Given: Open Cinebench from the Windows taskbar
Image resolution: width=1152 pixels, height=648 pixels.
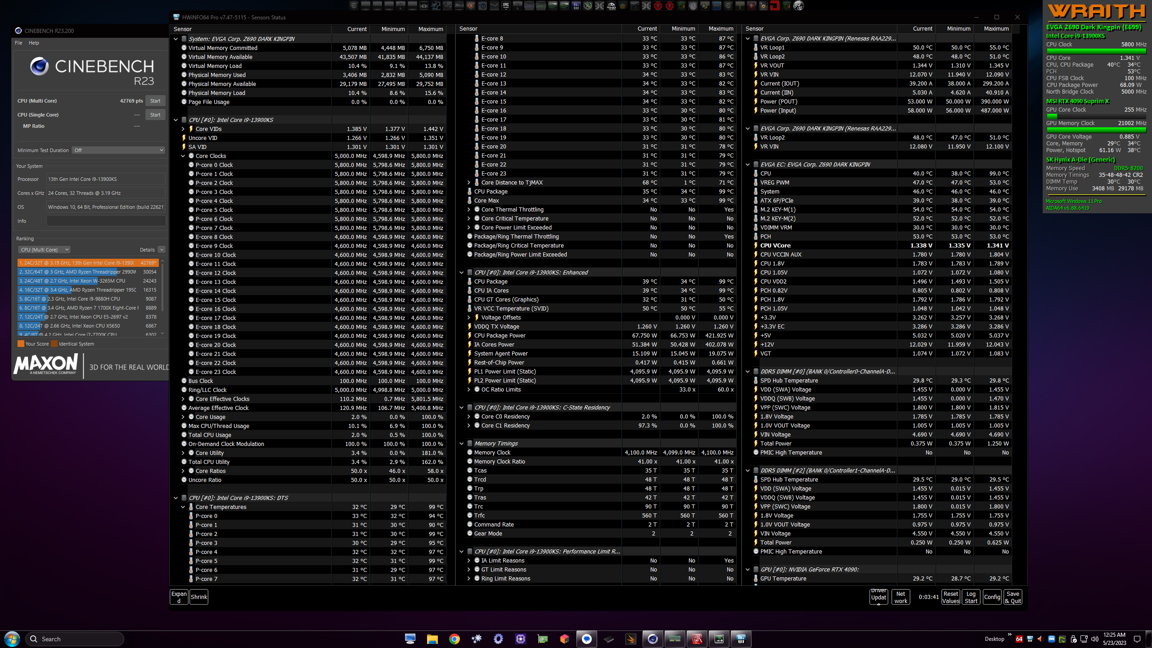Looking at the screenshot, I should (x=652, y=639).
